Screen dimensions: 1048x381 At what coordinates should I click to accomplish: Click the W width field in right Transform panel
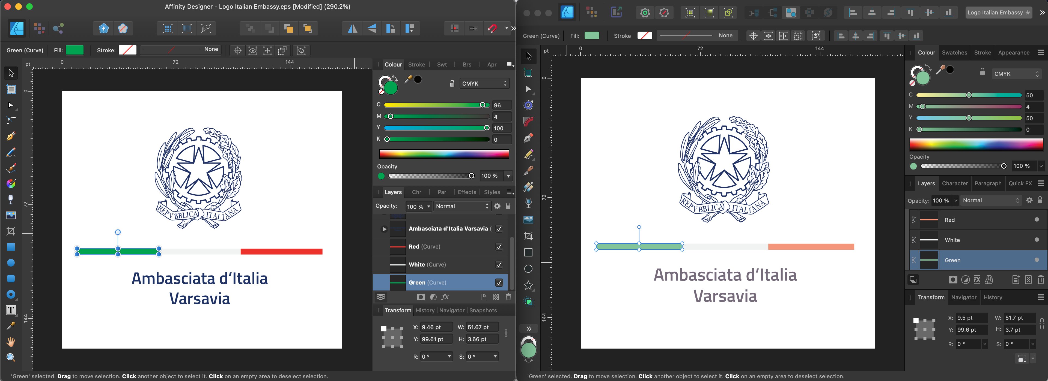coord(1020,318)
